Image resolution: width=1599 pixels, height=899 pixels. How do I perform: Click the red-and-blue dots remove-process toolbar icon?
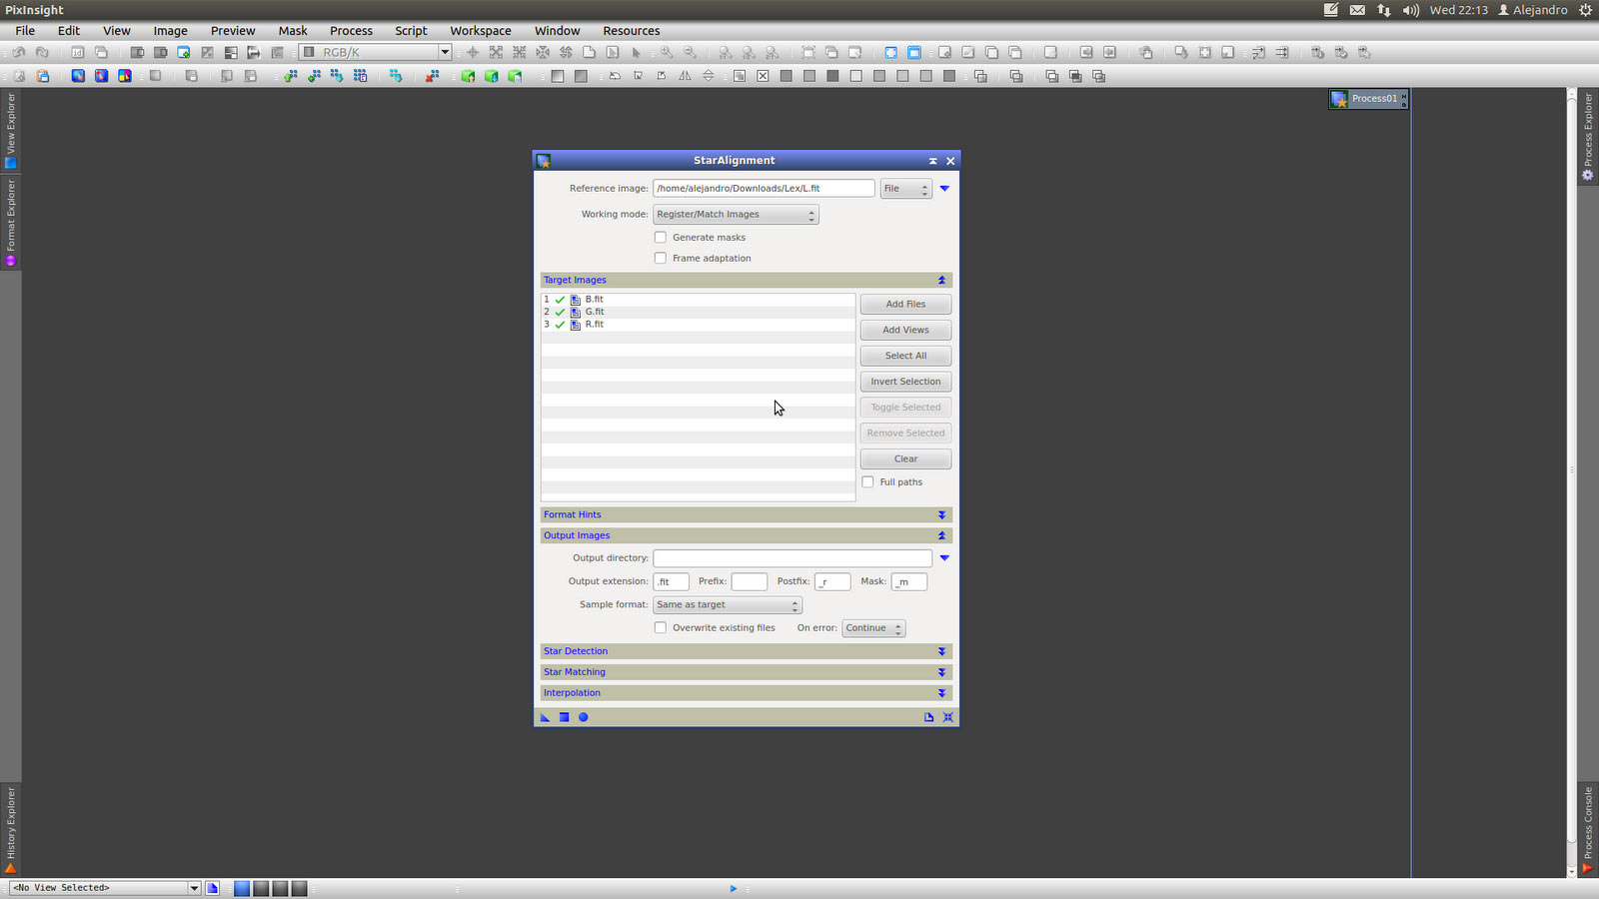(x=432, y=76)
